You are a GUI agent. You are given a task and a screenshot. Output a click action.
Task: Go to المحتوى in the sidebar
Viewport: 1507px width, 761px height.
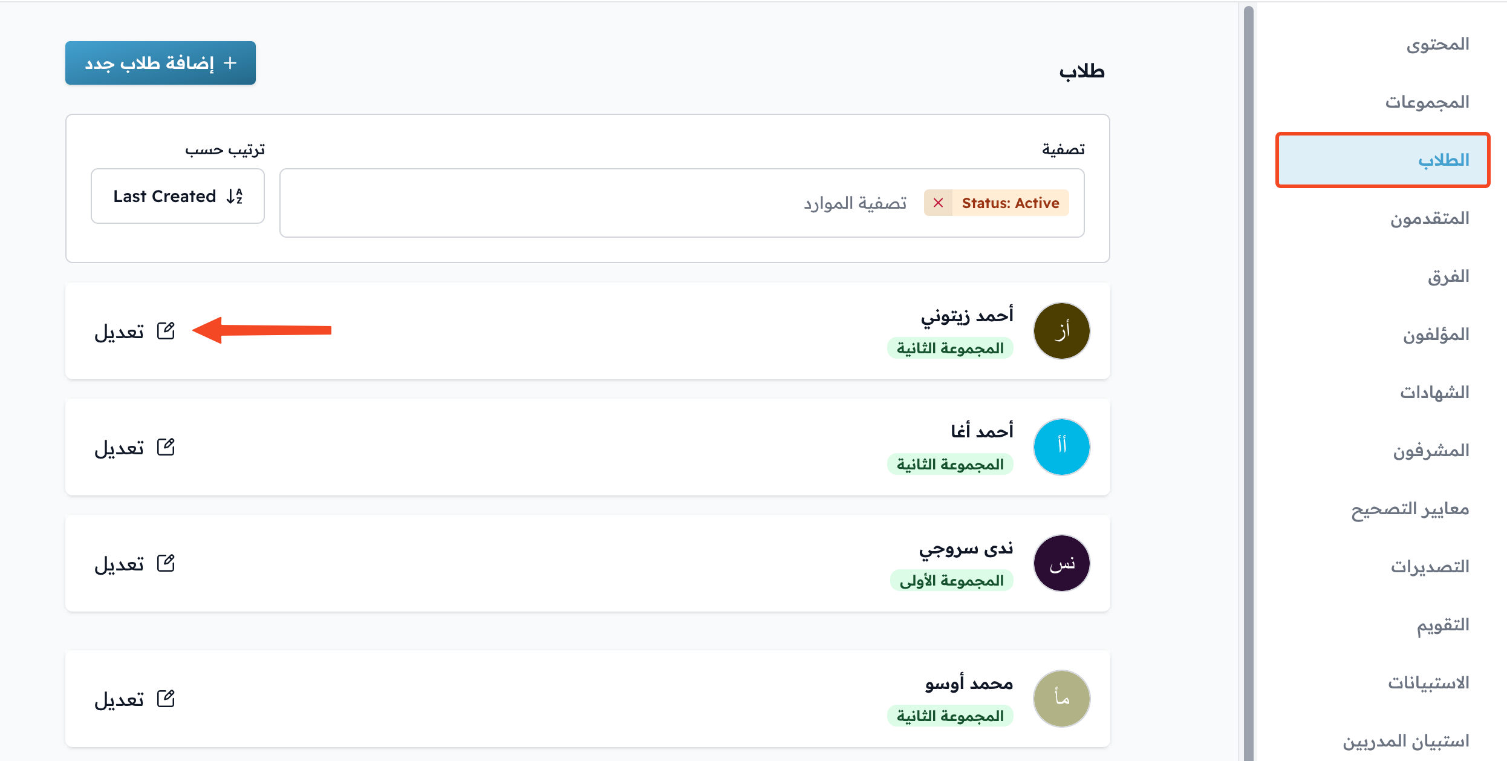click(x=1437, y=44)
